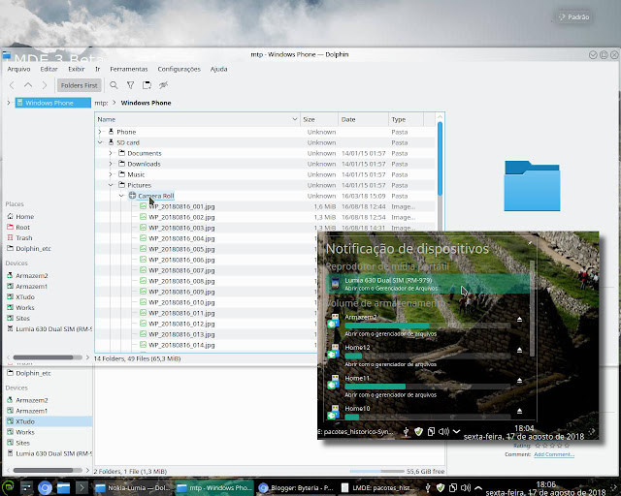Click the Camera Roll folder icon
621x496 pixels.
(132, 196)
